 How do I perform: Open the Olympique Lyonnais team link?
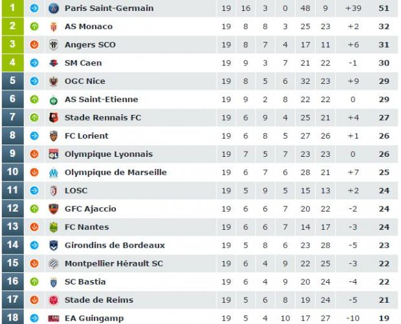point(109,154)
